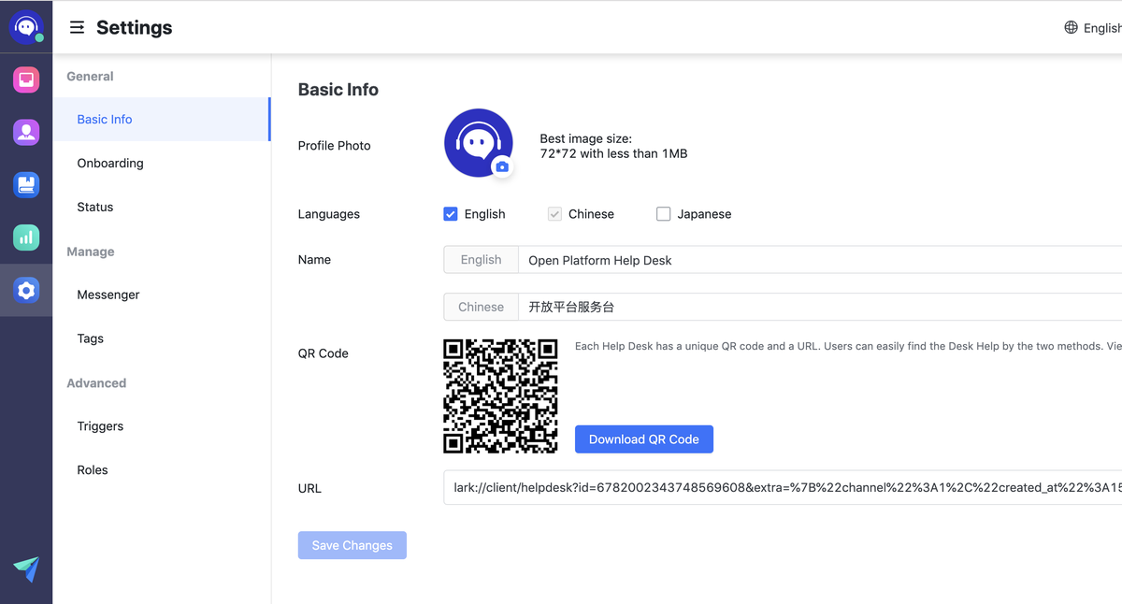Image resolution: width=1122 pixels, height=604 pixels.
Task: Collapse the Manage section heading
Action: 90,252
